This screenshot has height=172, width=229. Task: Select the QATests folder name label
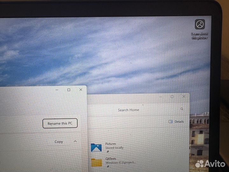coord(111,159)
